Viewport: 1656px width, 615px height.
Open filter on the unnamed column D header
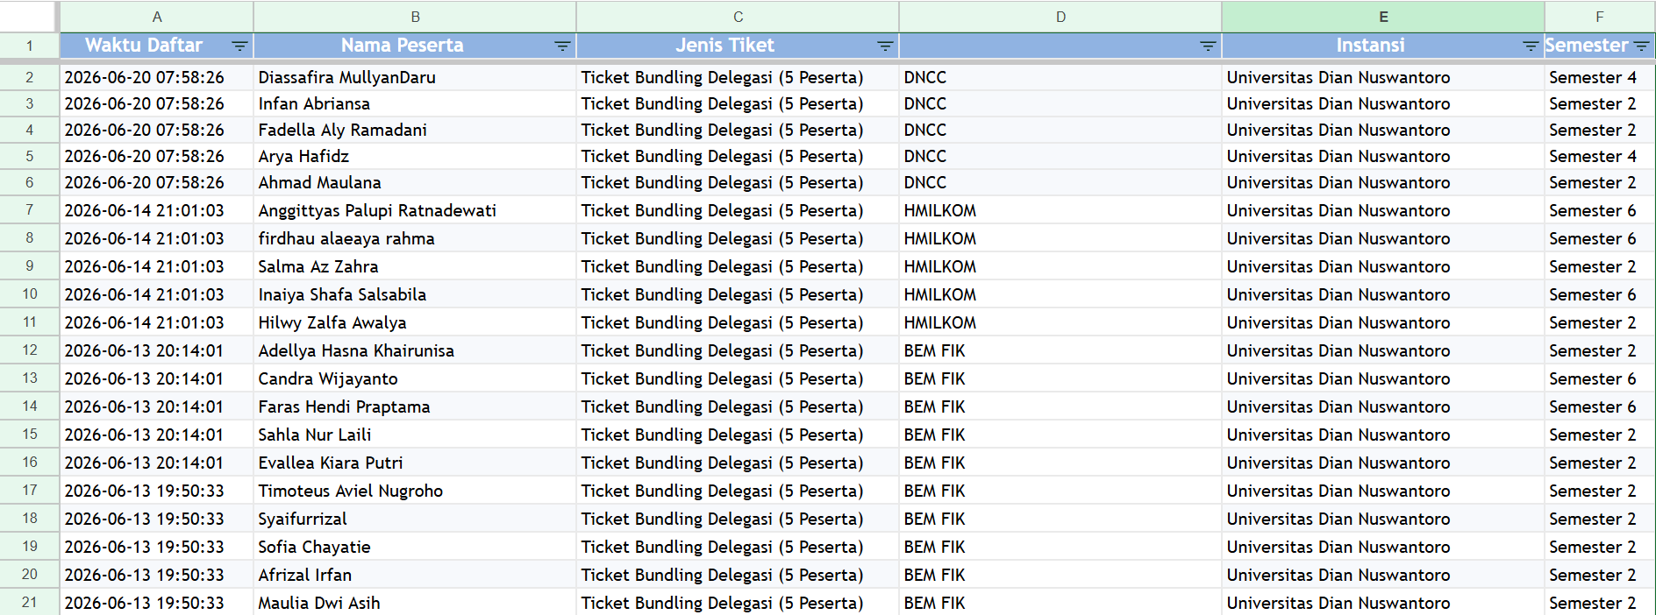(1208, 46)
